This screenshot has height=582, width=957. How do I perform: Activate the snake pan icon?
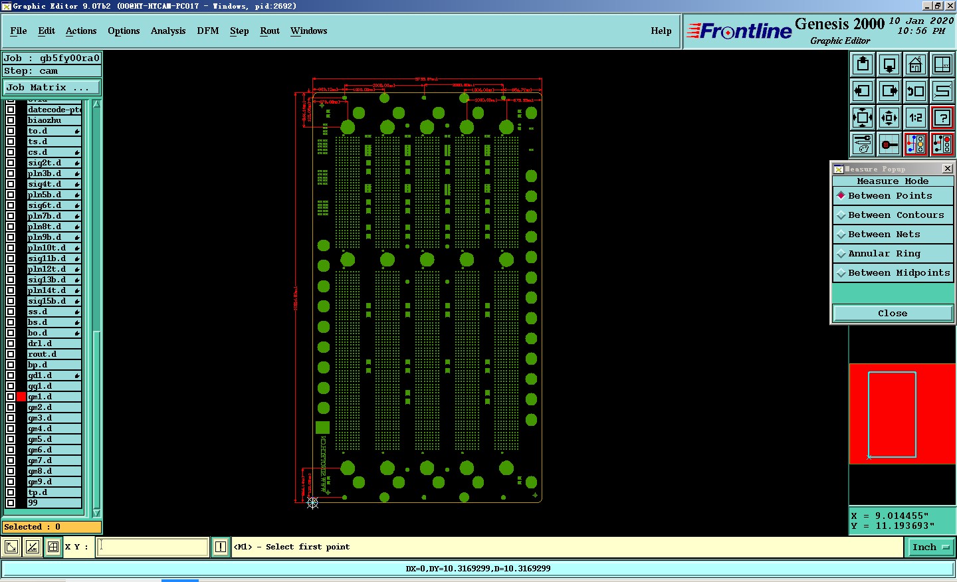tap(942, 91)
